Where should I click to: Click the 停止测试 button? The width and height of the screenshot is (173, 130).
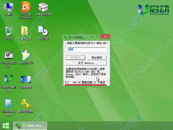97,58
